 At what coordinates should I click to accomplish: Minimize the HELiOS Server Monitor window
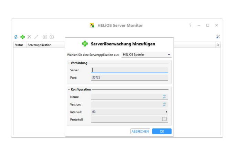pyautogui.click(x=199, y=25)
